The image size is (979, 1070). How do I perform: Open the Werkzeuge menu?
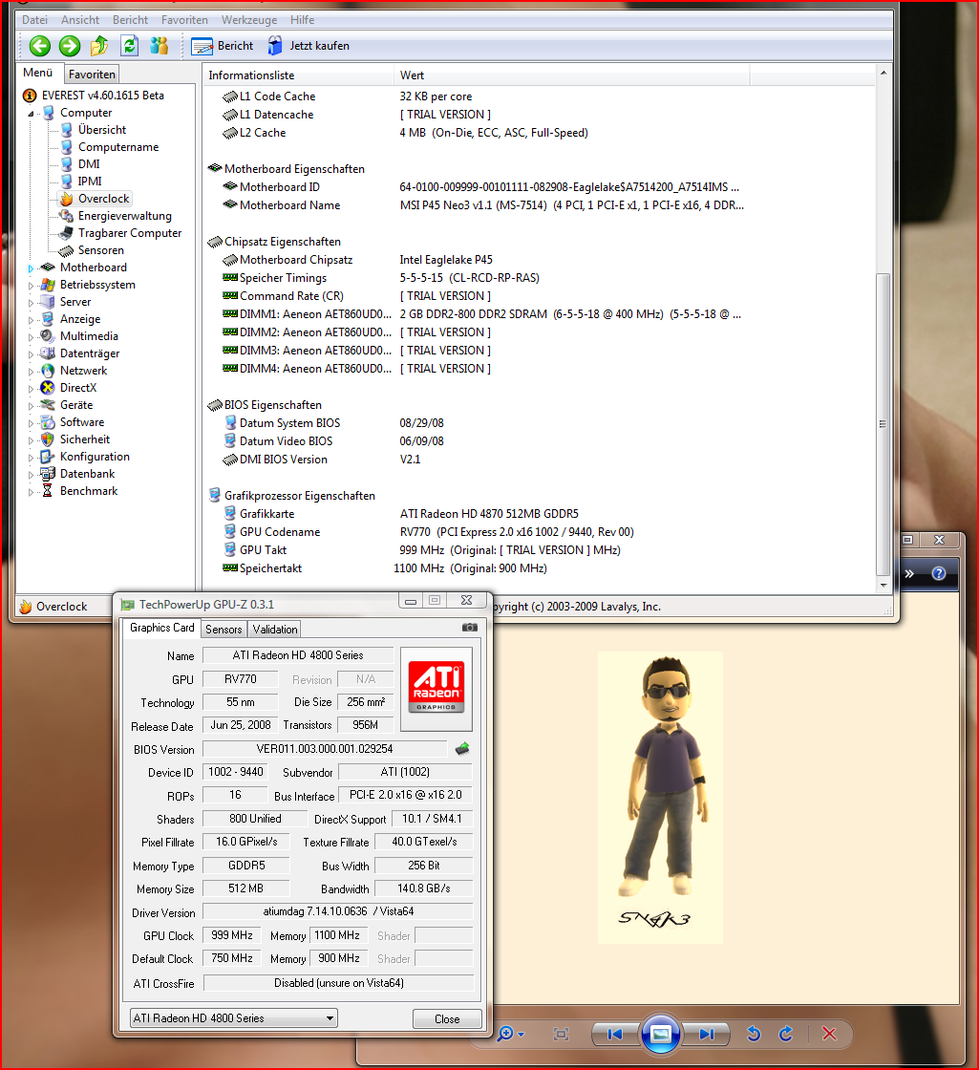coord(249,20)
